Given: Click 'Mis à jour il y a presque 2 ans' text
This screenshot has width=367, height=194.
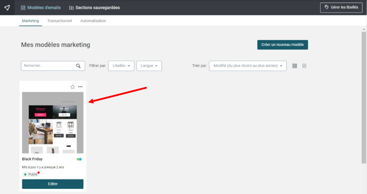Looking at the screenshot, I should pyautogui.click(x=43, y=167).
